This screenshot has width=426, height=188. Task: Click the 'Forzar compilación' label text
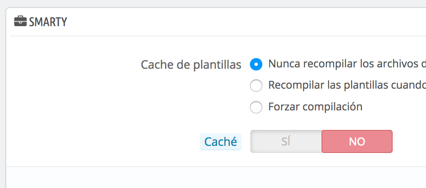pos(315,107)
